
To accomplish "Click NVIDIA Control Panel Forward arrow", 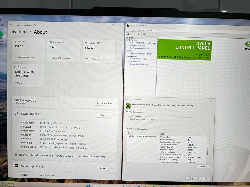I will point(139,34).
